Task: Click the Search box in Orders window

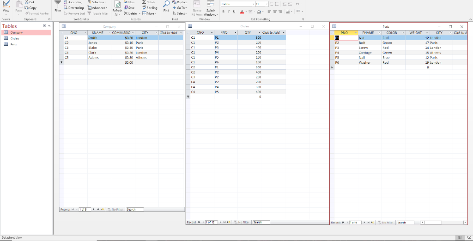Action: tap(261, 222)
